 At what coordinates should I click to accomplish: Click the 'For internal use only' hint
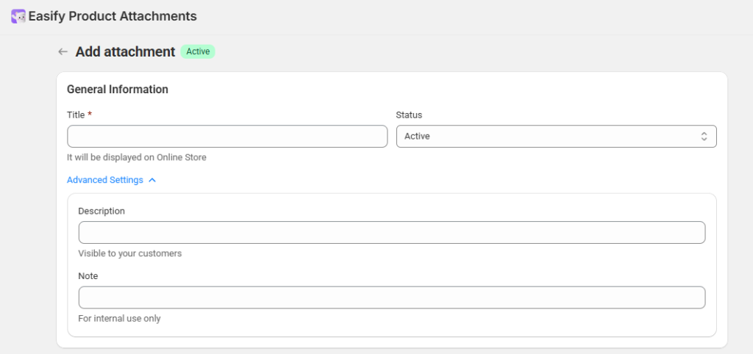coord(120,319)
